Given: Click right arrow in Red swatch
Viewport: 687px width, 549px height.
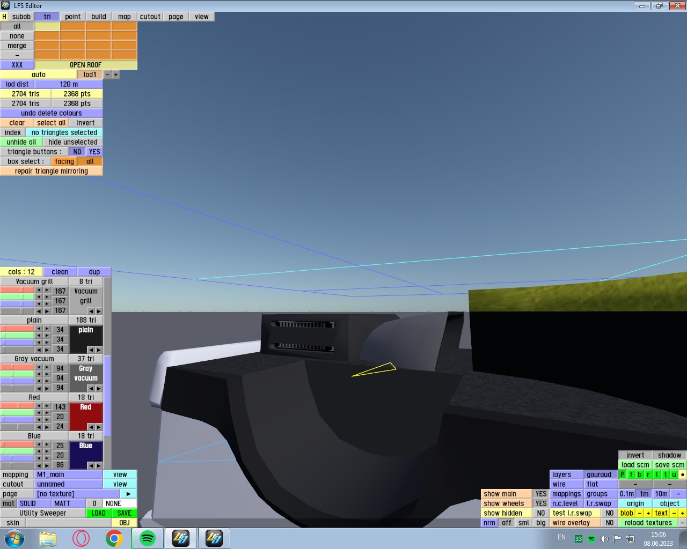Looking at the screenshot, I should pos(99,427).
